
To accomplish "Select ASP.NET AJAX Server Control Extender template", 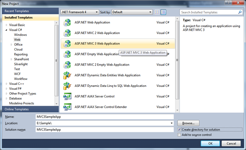I will (118, 107).
